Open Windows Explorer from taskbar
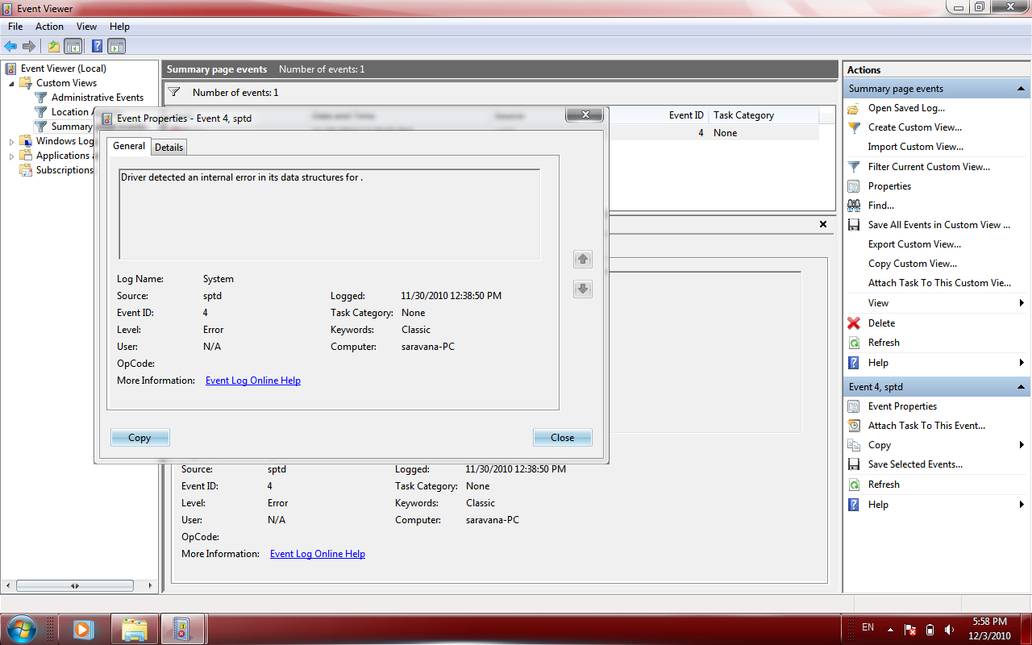This screenshot has height=645, width=1032. pos(134,628)
